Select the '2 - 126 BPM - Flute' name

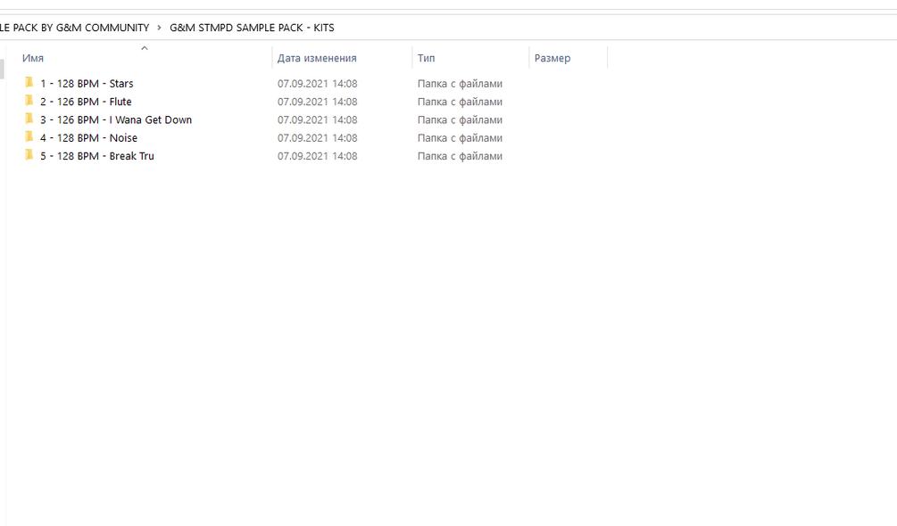86,102
